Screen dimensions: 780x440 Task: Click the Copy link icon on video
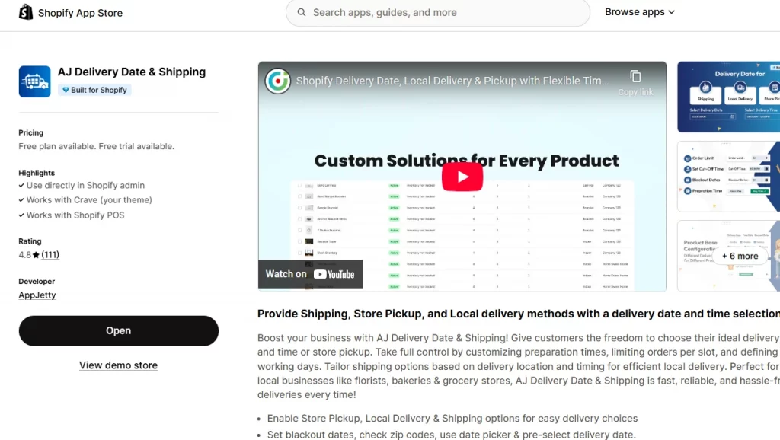coord(635,77)
